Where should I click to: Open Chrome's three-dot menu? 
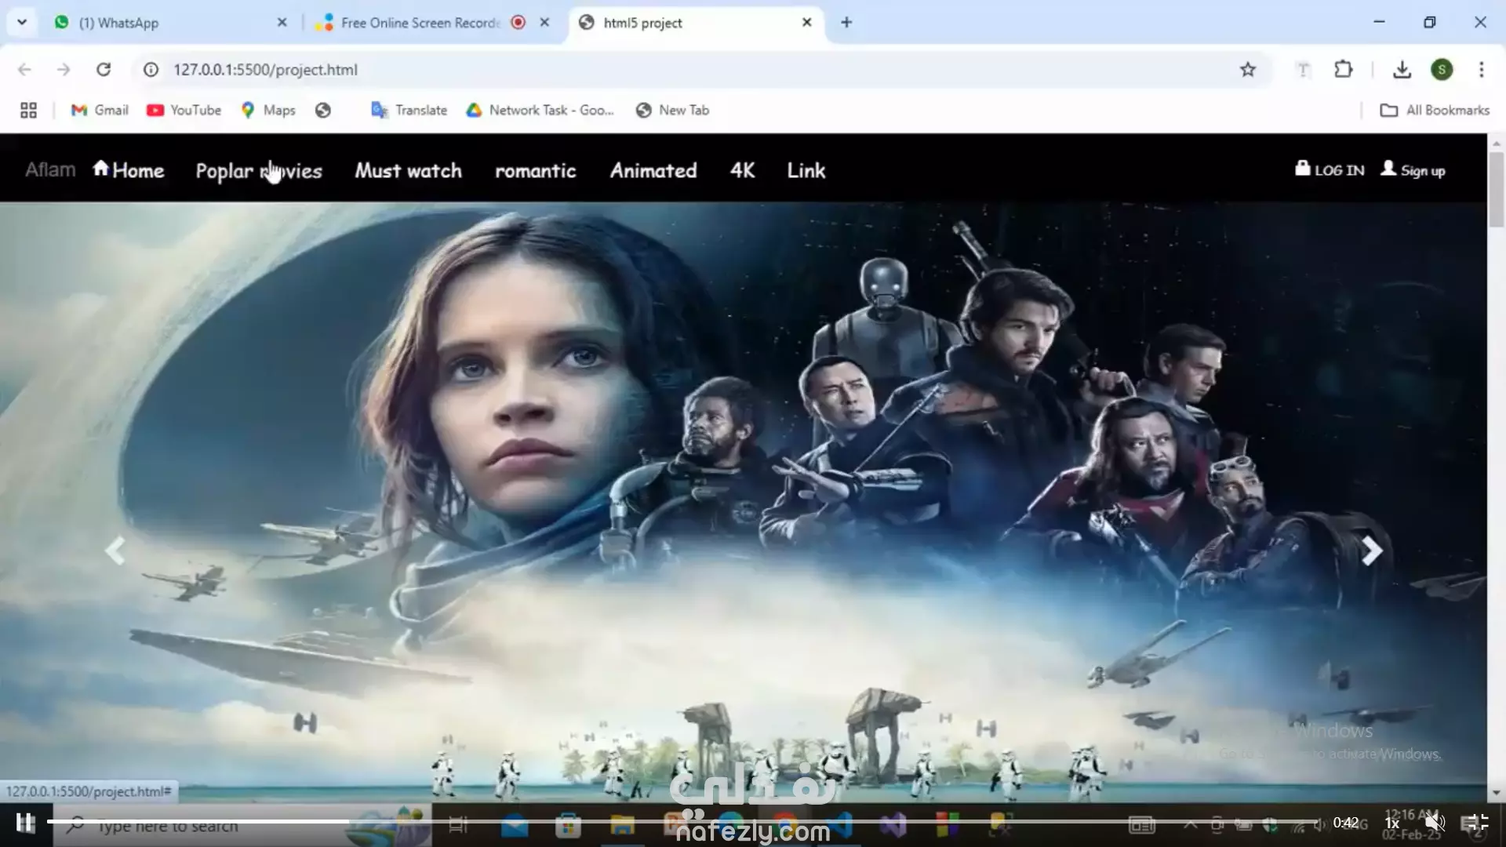pos(1482,70)
